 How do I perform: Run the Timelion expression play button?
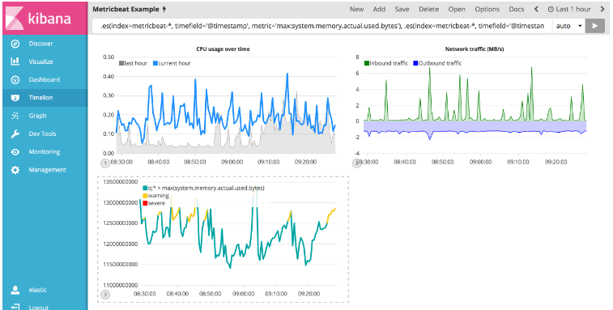595,26
